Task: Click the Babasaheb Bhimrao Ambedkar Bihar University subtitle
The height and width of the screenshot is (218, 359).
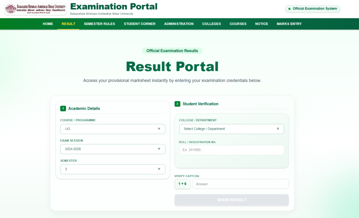Action: (x=102, y=14)
